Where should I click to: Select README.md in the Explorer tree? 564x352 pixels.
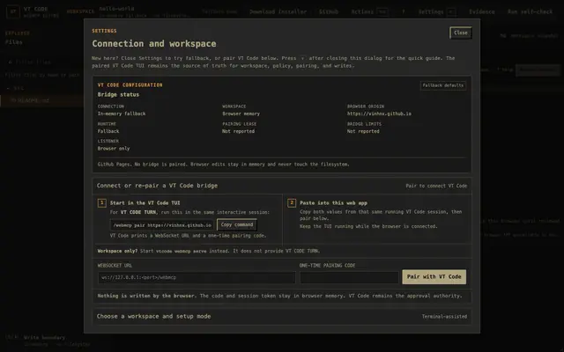[42, 100]
